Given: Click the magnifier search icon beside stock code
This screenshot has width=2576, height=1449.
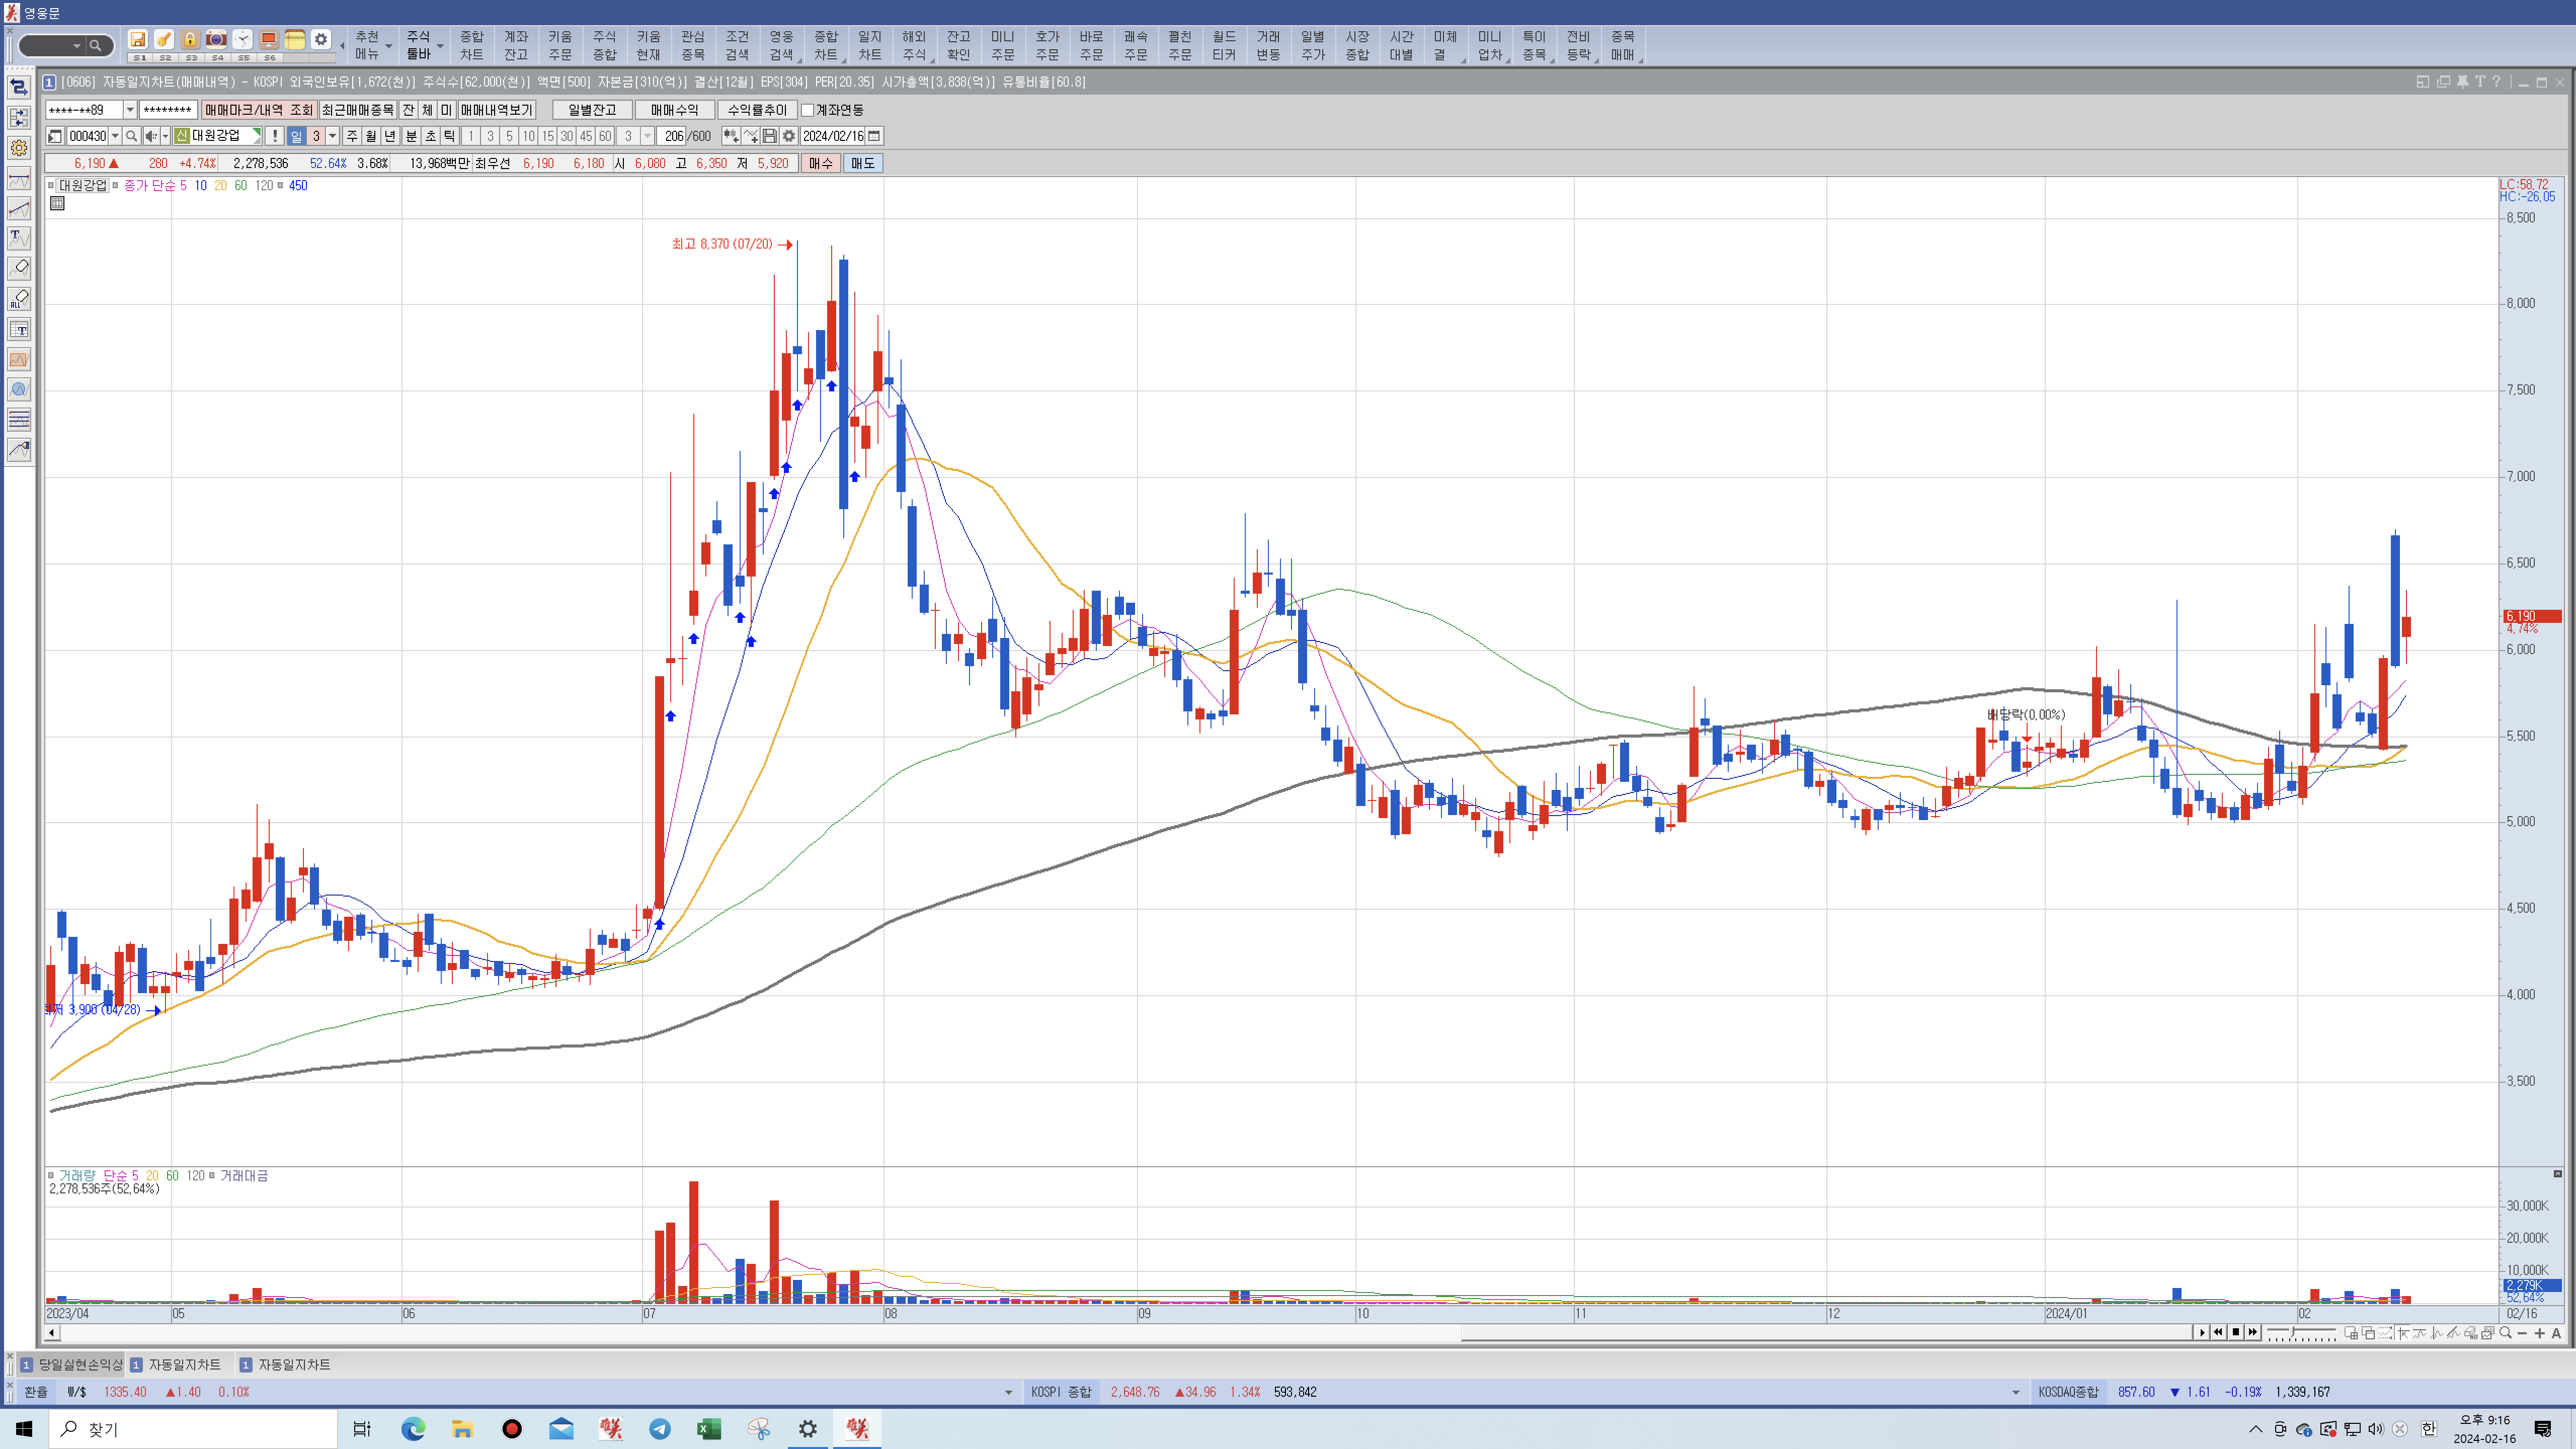Looking at the screenshot, I should pos(131,136).
